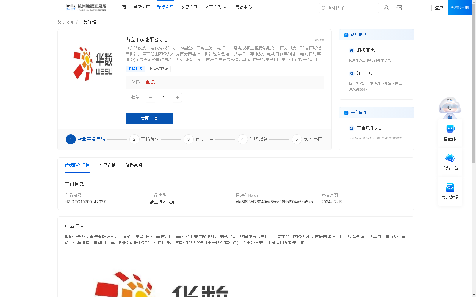The width and height of the screenshot is (476, 297).
Task: Click the 免费注册 button
Action: point(460,8)
